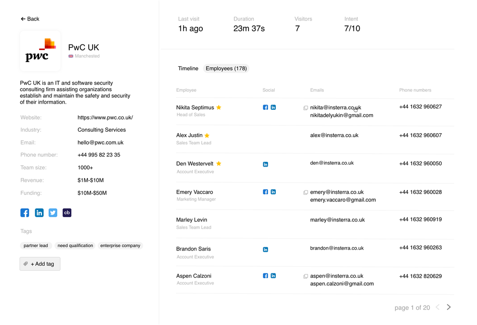477x325 pixels.
Task: Click the Phone numbers column header
Action: click(415, 90)
